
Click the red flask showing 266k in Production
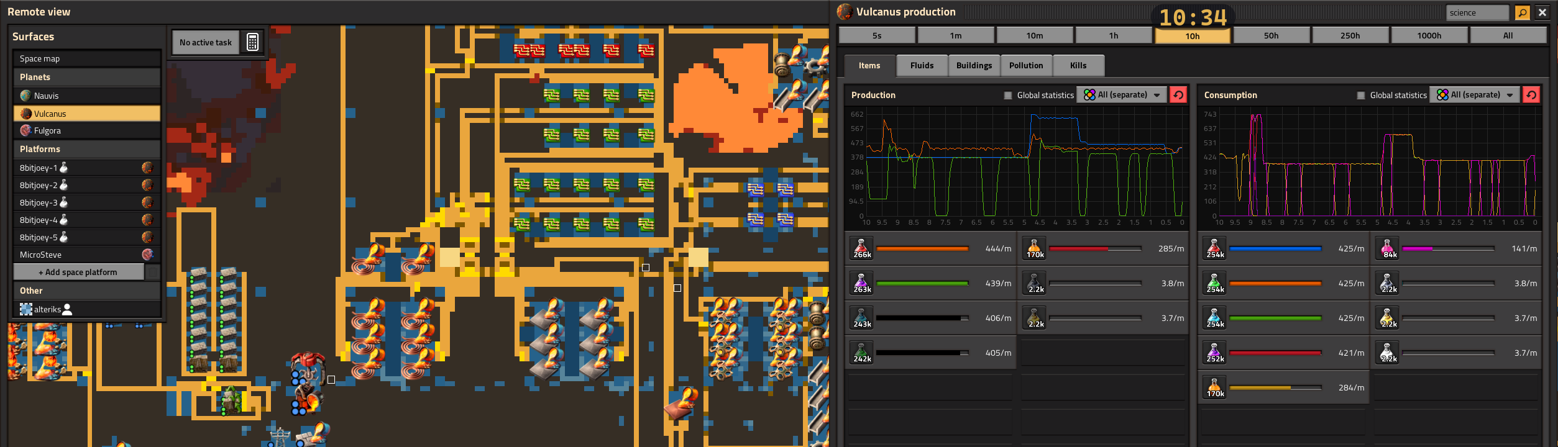pos(862,248)
